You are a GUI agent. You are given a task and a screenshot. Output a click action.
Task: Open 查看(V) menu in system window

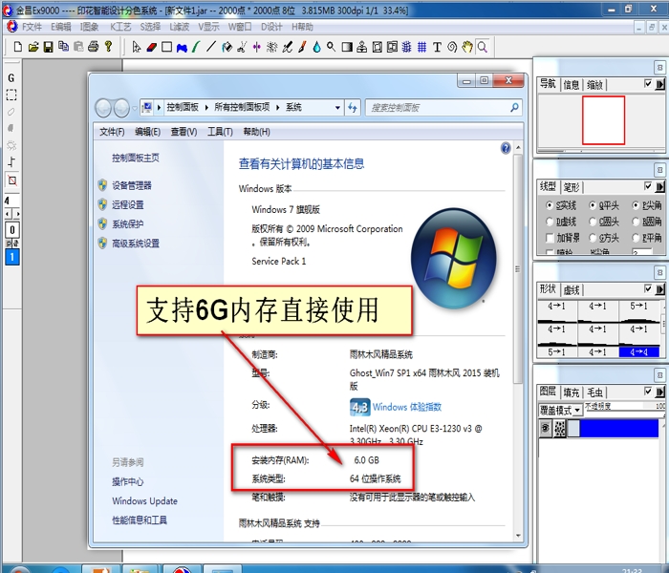(183, 132)
